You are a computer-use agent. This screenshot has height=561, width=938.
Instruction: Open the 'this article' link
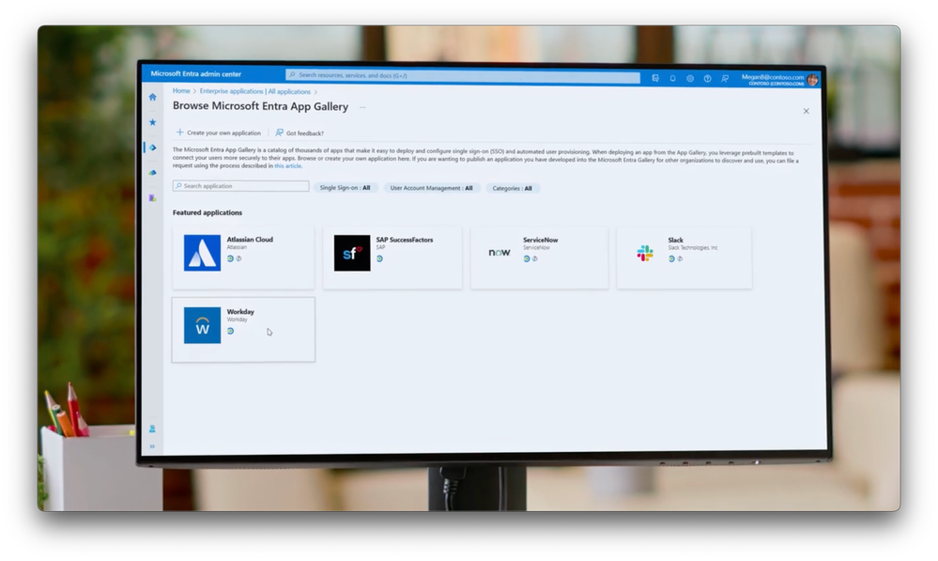click(x=287, y=165)
